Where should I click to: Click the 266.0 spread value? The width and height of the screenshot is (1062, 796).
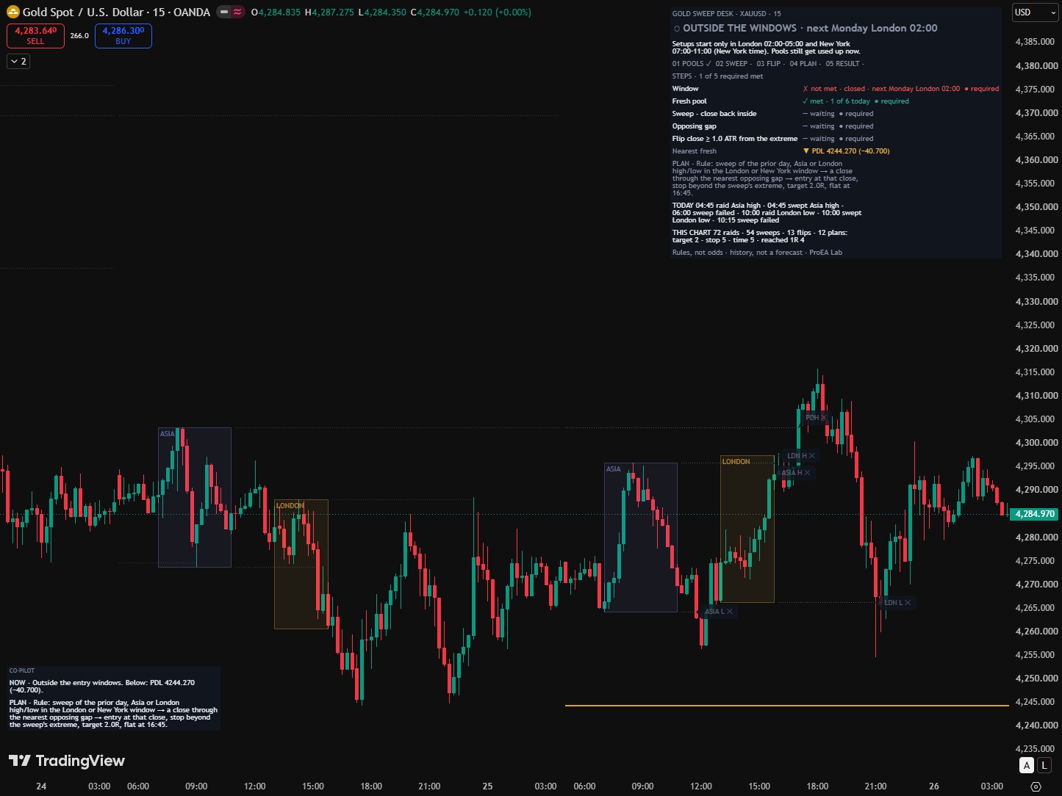click(79, 35)
